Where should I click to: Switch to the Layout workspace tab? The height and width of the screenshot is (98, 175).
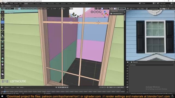[26, 4]
